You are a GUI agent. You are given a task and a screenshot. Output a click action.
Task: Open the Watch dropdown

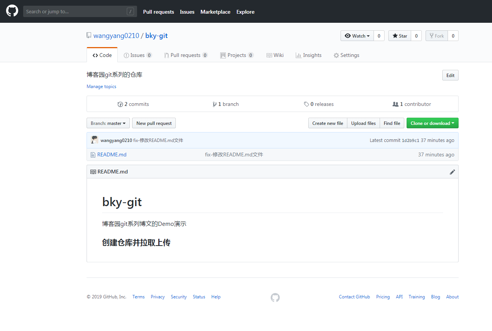coord(357,36)
